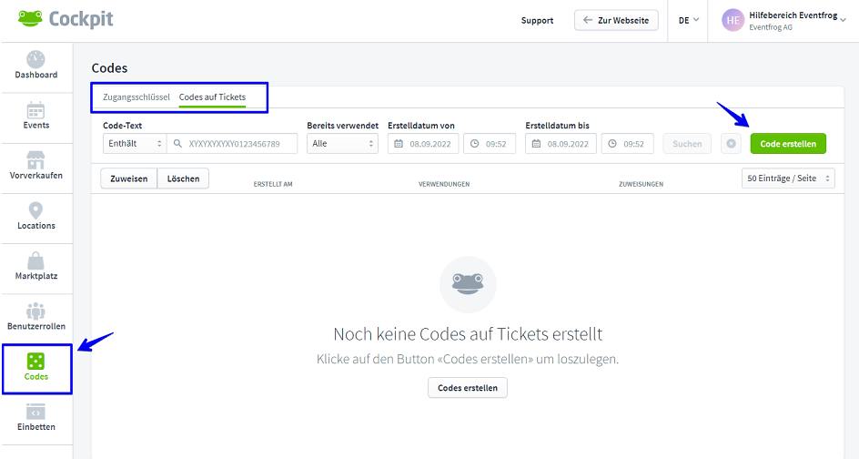
Task: Click the clear search filter icon
Action: tap(730, 144)
